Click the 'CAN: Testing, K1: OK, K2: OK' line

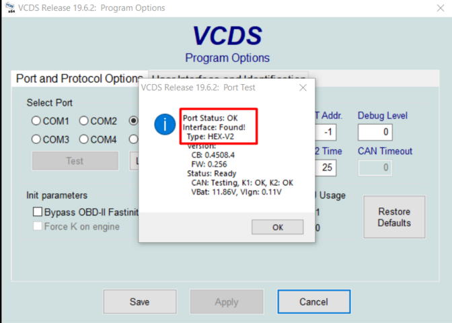tap(242, 182)
